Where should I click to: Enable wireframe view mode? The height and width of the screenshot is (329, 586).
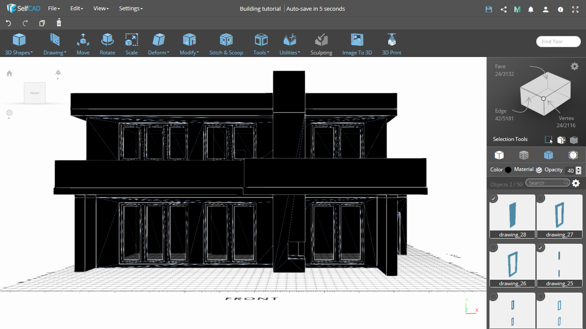[524, 155]
